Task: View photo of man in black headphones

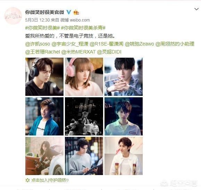Action: tap(44, 77)
